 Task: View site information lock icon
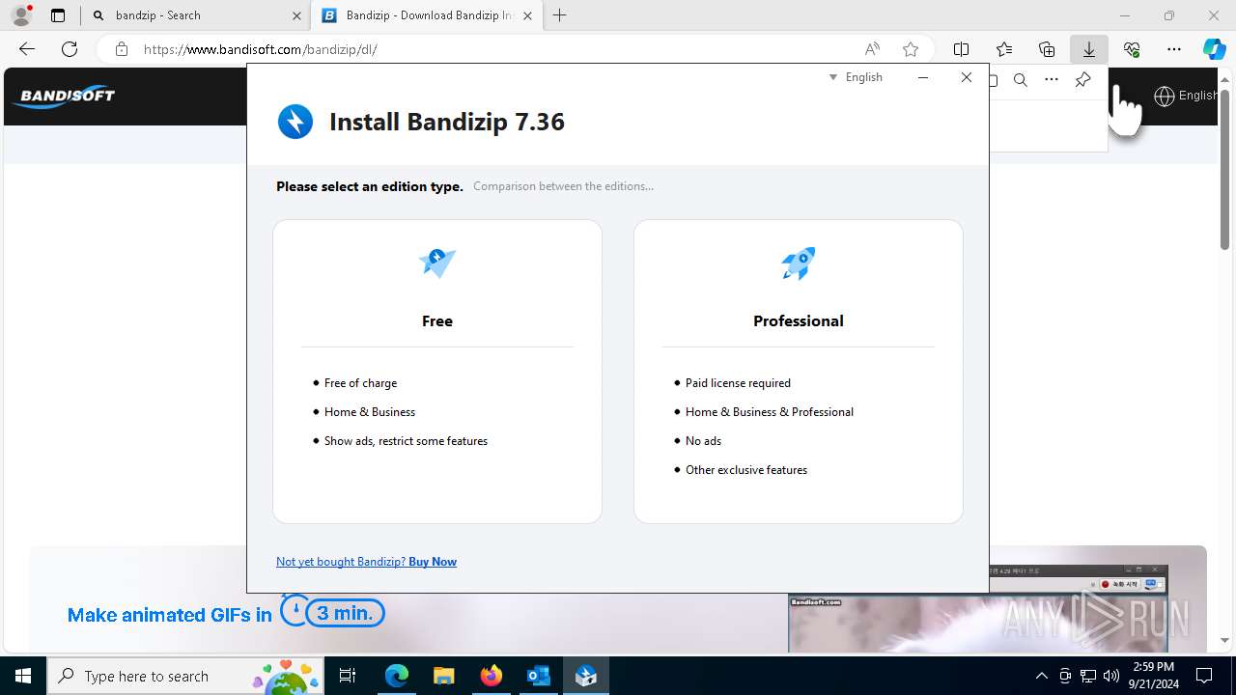(121, 49)
